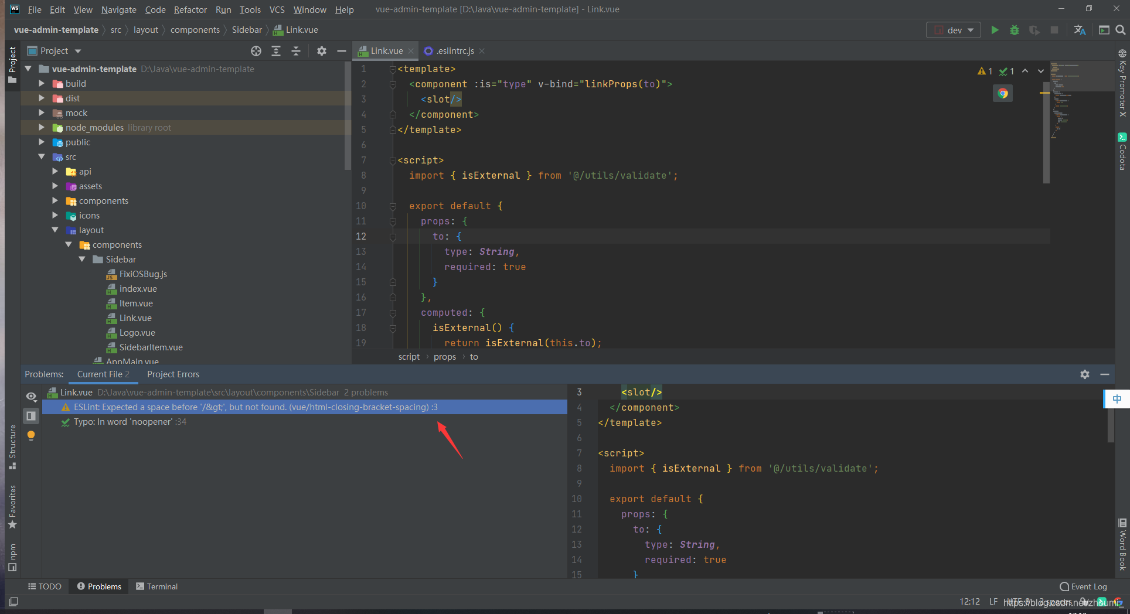Select the Typo 'noopener' problem entry
Viewport: 1130px width, 614px height.
[x=305, y=422]
